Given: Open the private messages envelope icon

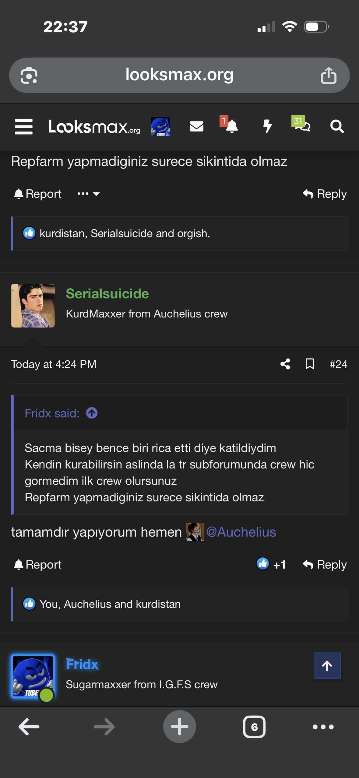Looking at the screenshot, I should [196, 126].
